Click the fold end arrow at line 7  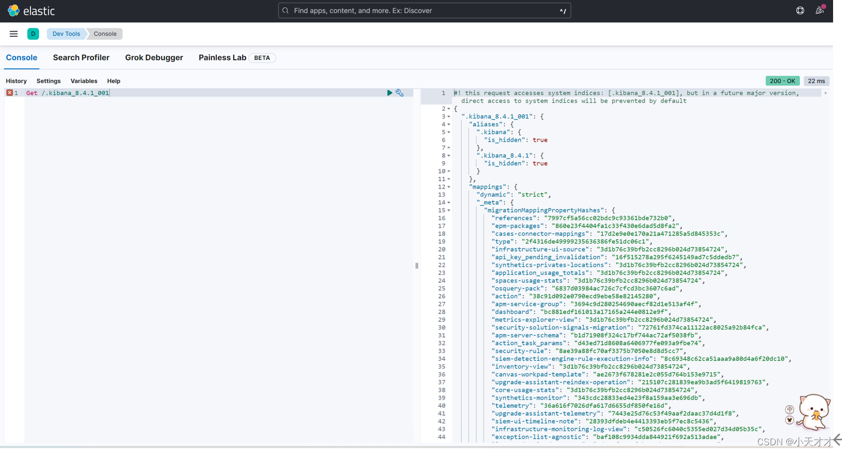click(449, 148)
